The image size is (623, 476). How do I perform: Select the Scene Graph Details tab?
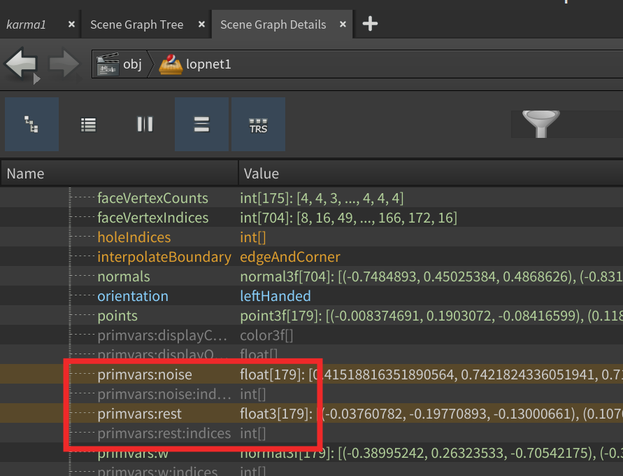273,24
